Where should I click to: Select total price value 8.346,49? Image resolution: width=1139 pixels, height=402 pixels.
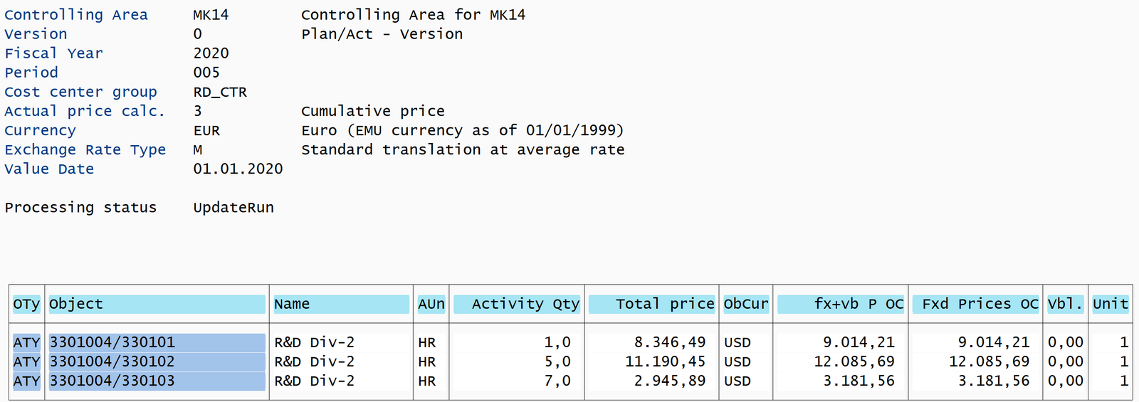669,342
